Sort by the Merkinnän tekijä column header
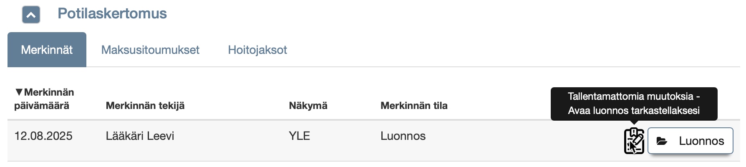 (145, 106)
